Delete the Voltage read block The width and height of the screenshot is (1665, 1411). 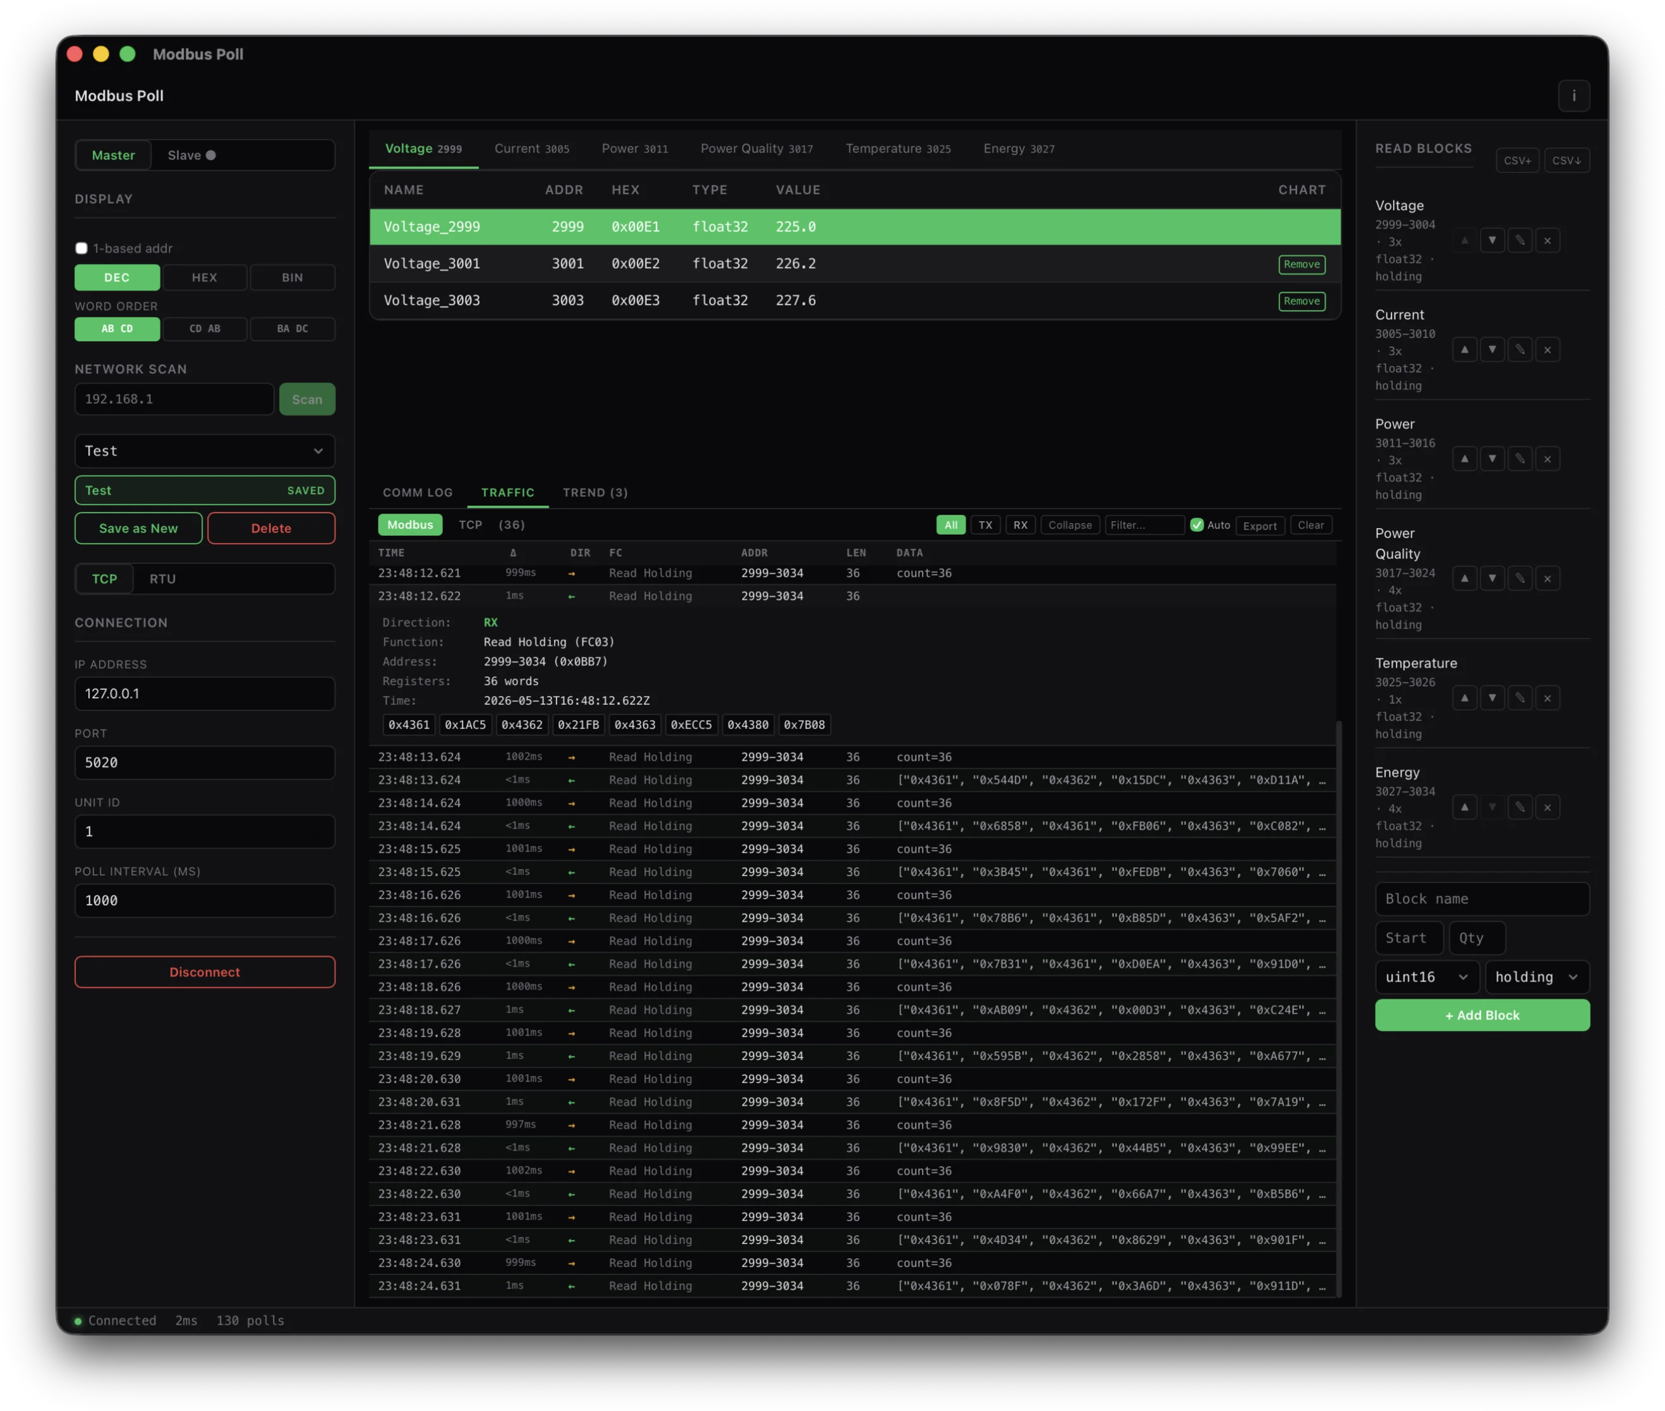(1547, 240)
